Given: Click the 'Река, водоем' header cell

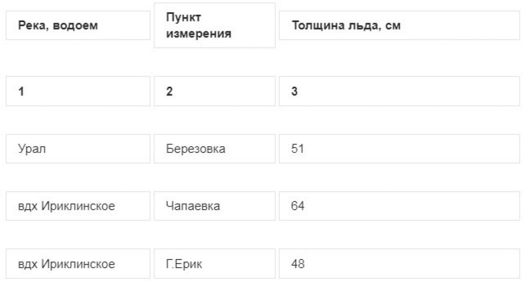Looking at the screenshot, I should pos(78,26).
